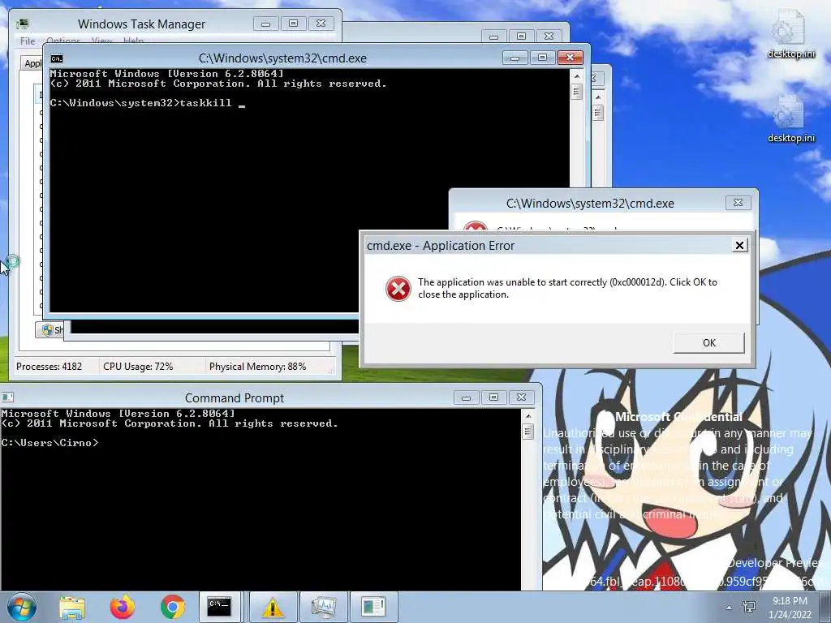The width and height of the screenshot is (831, 623).
Task: Minimize the hidden window behind the cmd window
Action: pyautogui.click(x=493, y=36)
